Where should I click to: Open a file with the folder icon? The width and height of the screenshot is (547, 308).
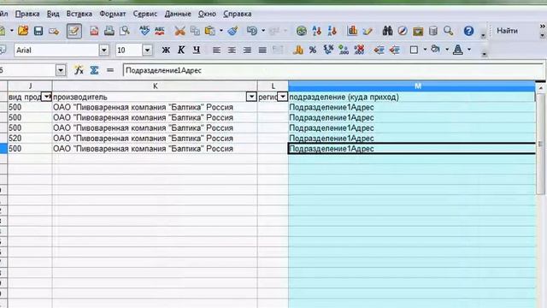click(23, 31)
